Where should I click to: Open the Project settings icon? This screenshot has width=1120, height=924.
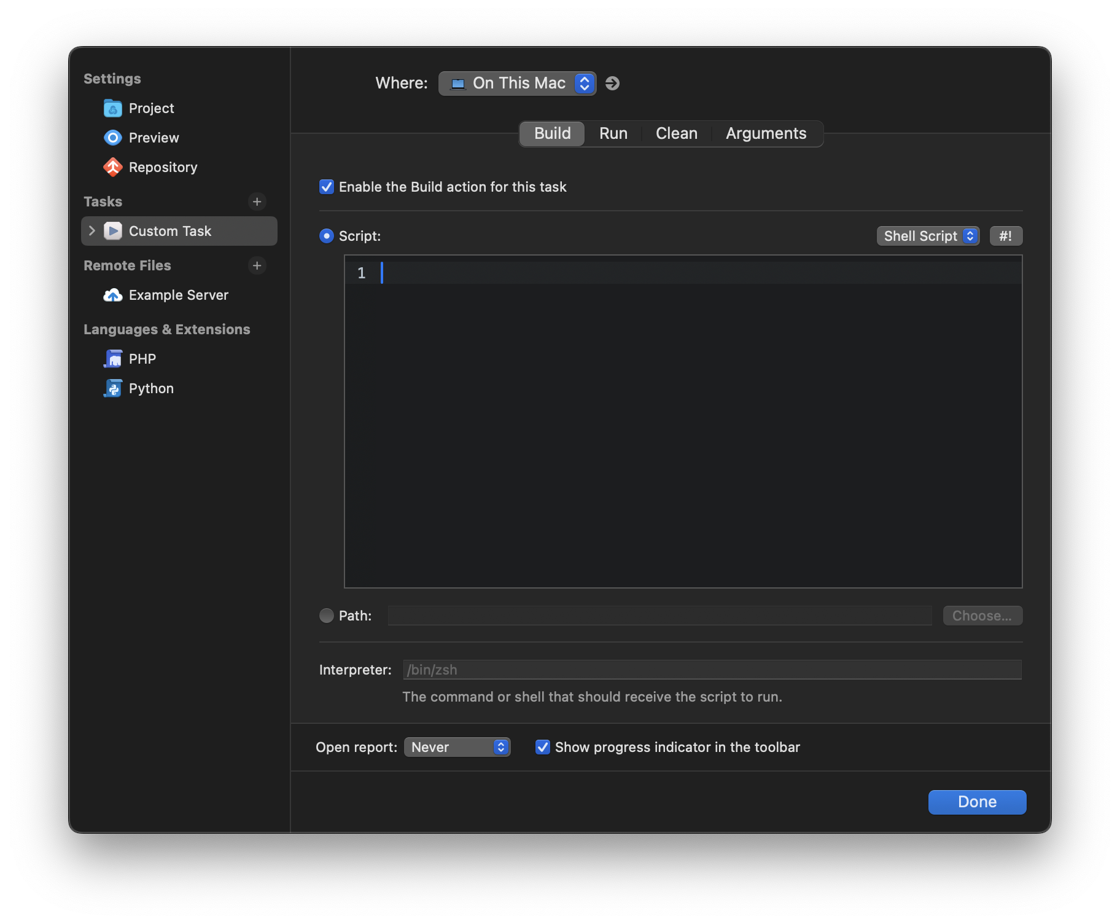pyautogui.click(x=113, y=109)
